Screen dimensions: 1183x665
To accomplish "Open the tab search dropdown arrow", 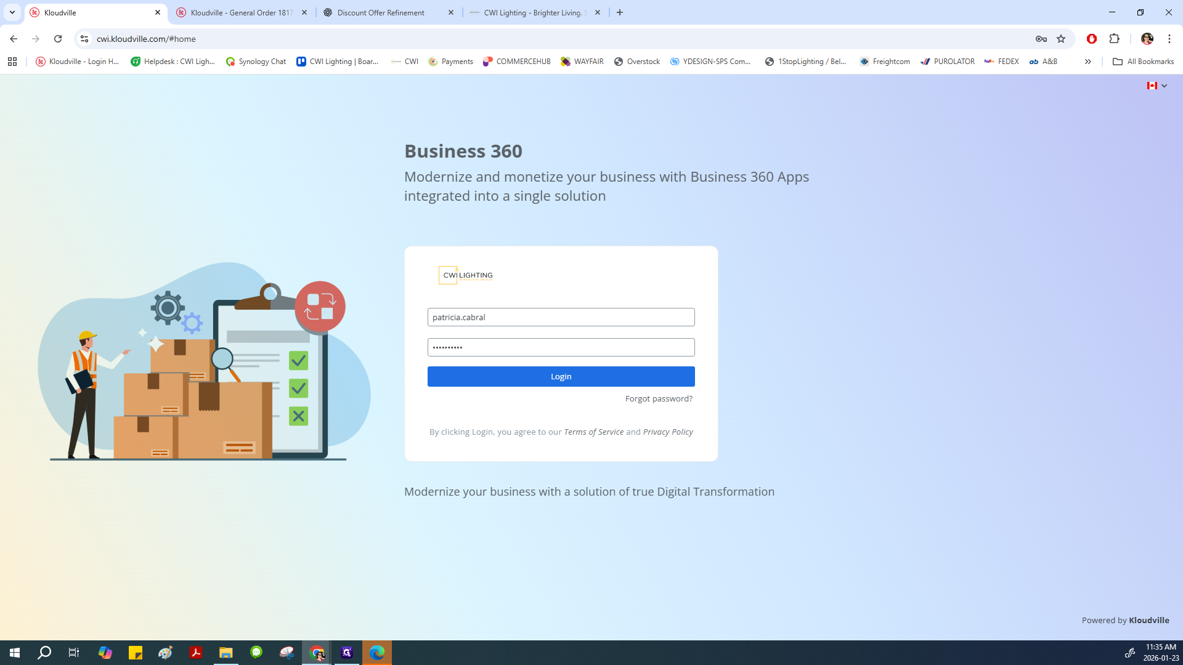I will (x=12, y=12).
